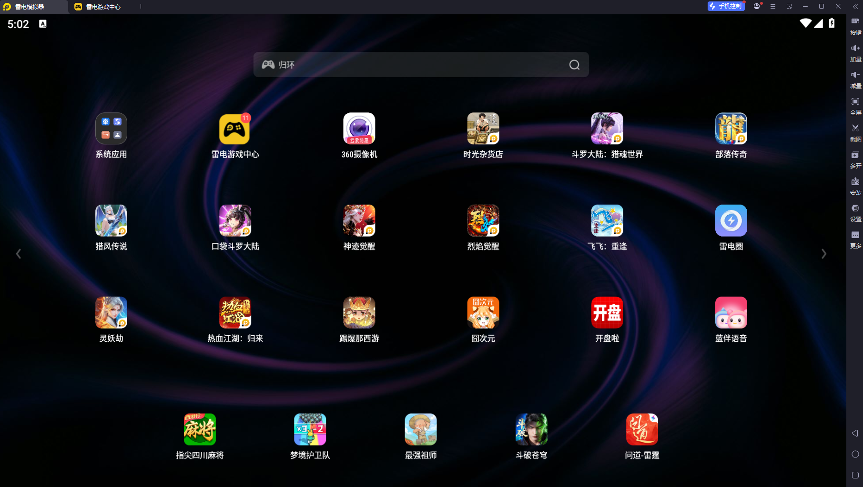Switch to 雷电模拟器 tab
This screenshot has width=863, height=487.
(x=33, y=7)
